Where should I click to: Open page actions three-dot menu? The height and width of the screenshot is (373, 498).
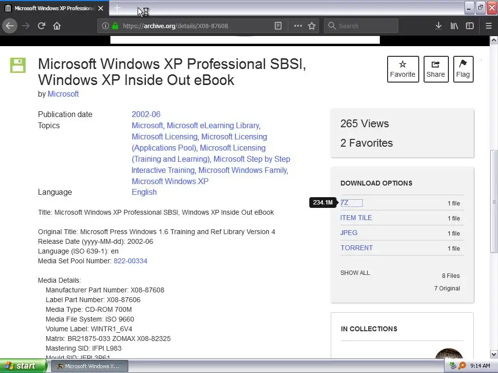(x=298, y=26)
